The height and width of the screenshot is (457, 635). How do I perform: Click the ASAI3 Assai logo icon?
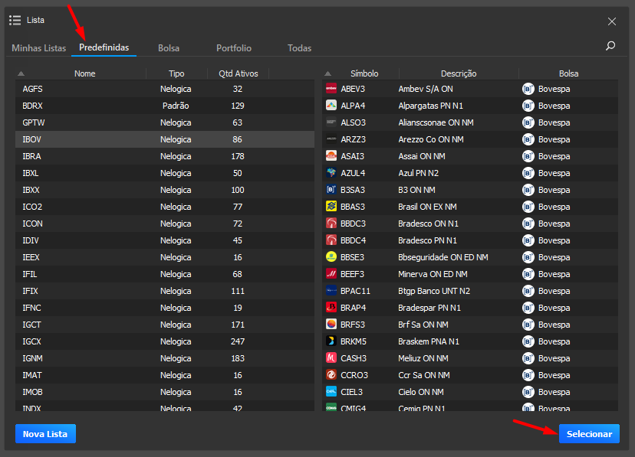tap(331, 156)
